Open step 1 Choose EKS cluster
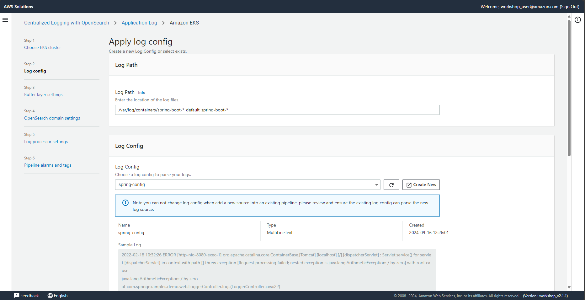585x300 pixels. (42, 47)
